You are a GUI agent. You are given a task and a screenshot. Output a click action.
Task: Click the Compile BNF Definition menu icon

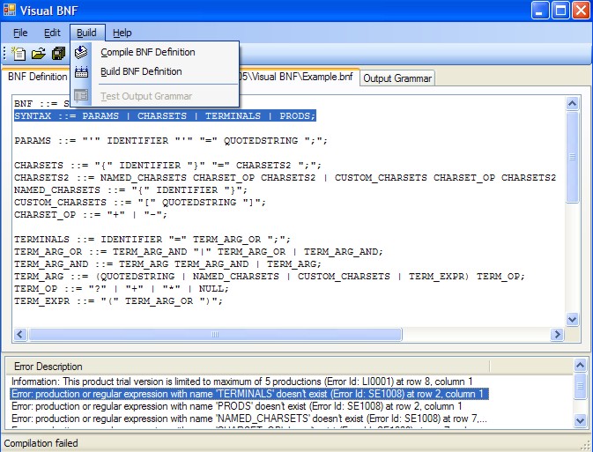tap(82, 52)
